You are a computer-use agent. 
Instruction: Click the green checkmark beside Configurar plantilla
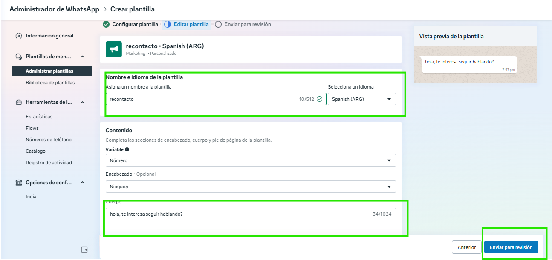coord(106,24)
